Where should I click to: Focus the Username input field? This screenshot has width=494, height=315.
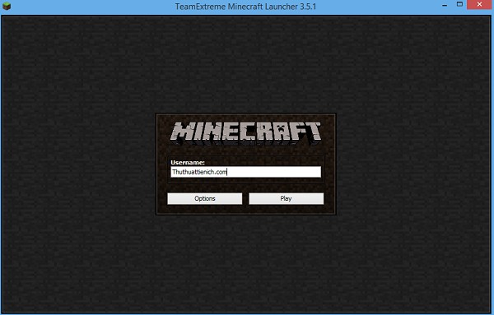point(245,172)
